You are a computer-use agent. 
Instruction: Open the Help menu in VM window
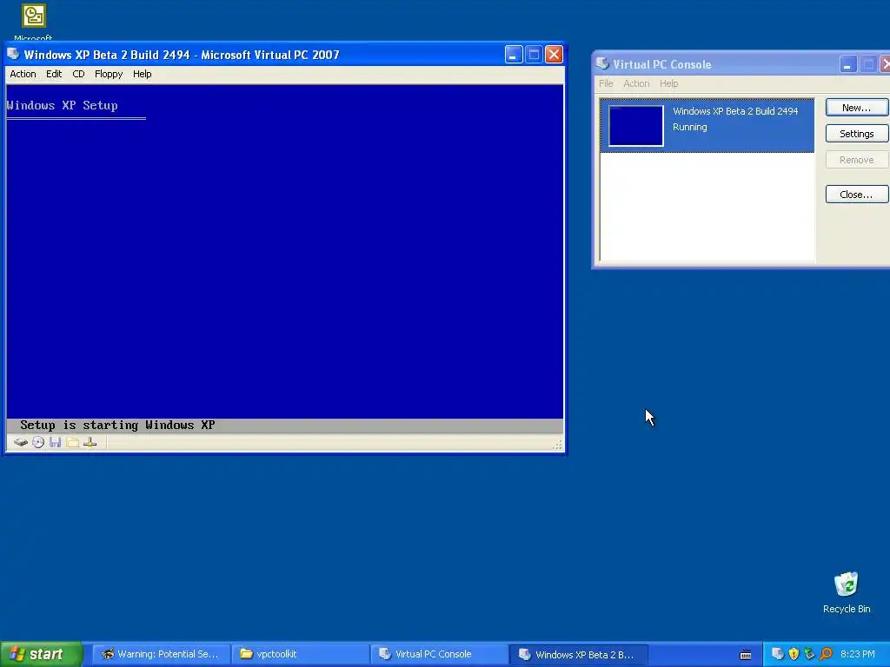(x=142, y=74)
